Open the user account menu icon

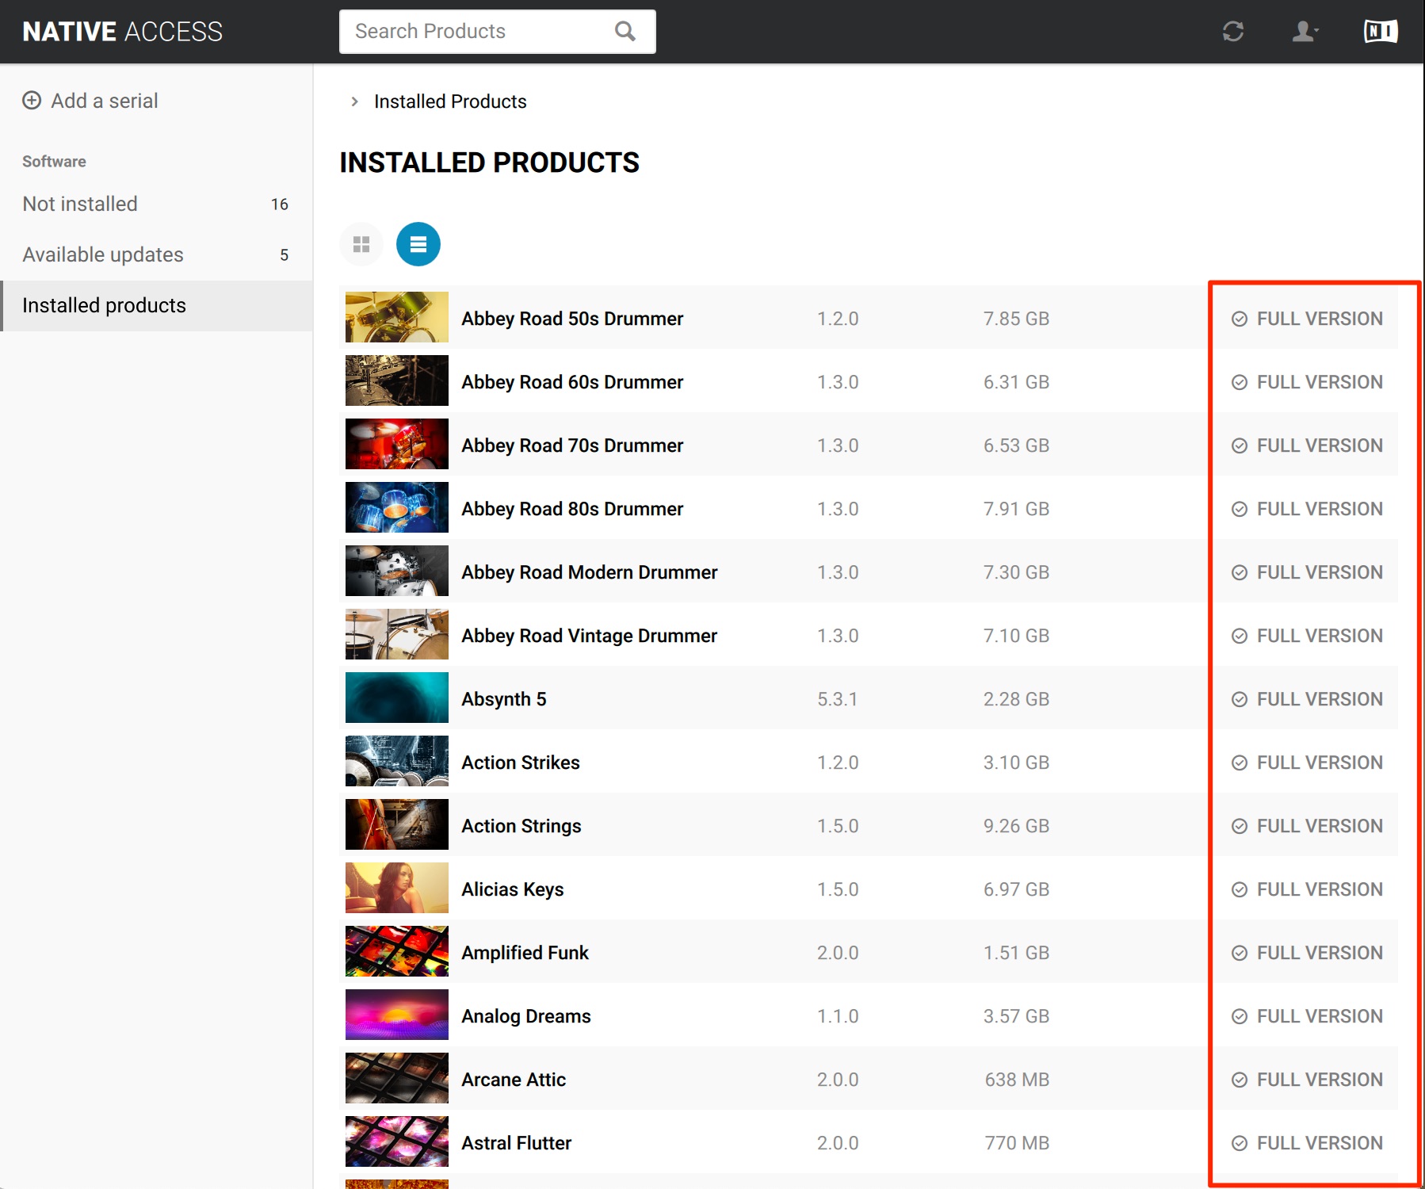(1305, 32)
